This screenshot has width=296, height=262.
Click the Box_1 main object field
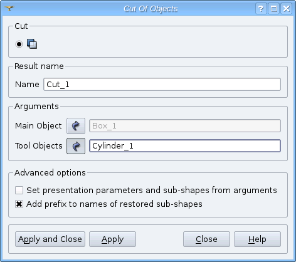click(x=185, y=126)
